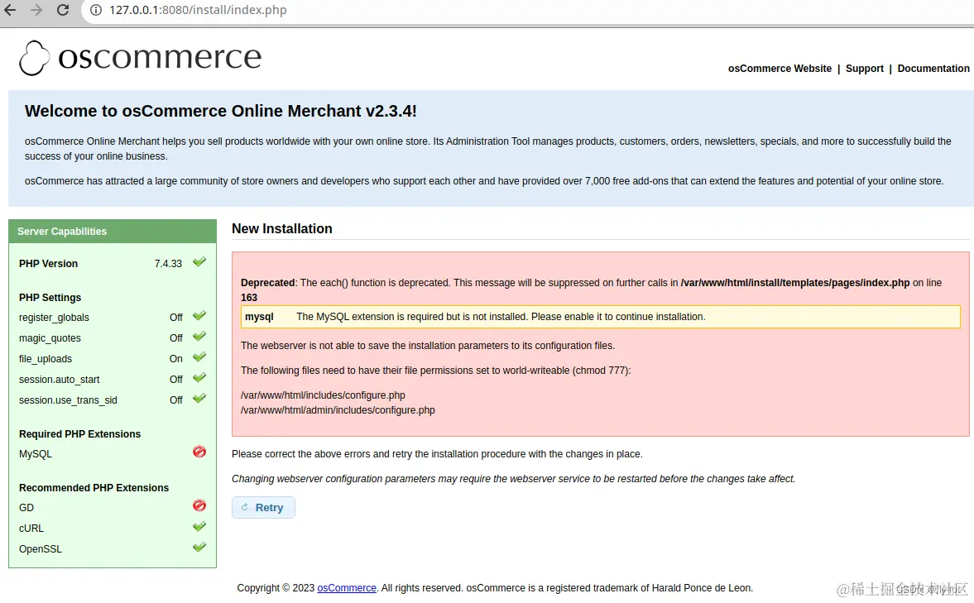
Task: Click the green checkmark next to PHP Version
Action: pyautogui.click(x=199, y=262)
